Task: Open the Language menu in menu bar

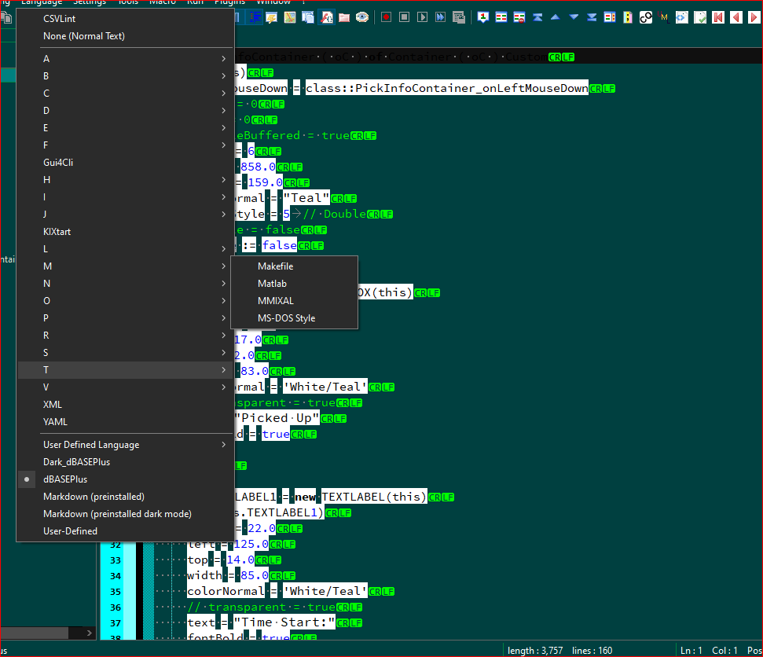Action: coord(42,2)
